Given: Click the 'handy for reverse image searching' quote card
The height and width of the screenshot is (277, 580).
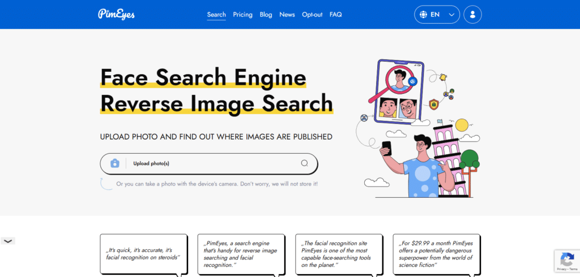Looking at the screenshot, I should tap(241, 254).
